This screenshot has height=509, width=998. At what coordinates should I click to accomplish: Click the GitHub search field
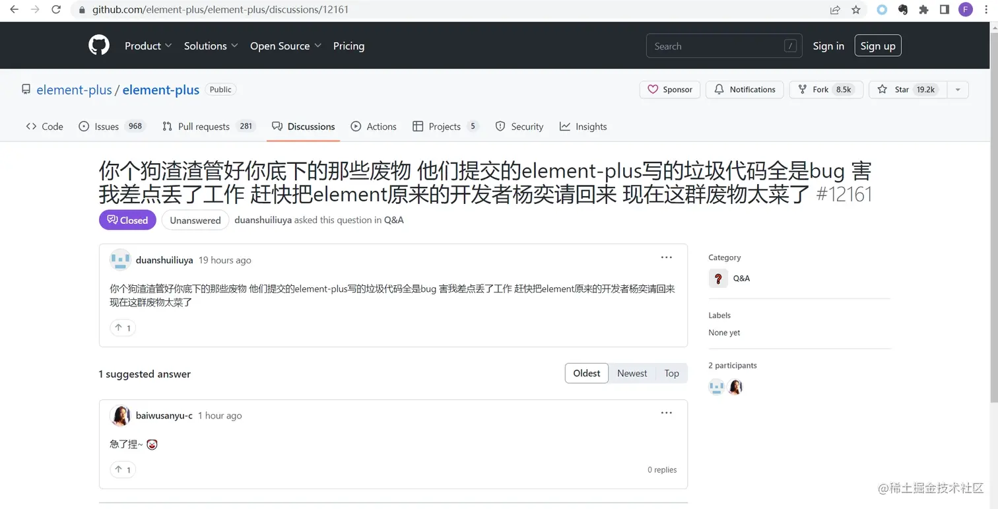pos(724,46)
